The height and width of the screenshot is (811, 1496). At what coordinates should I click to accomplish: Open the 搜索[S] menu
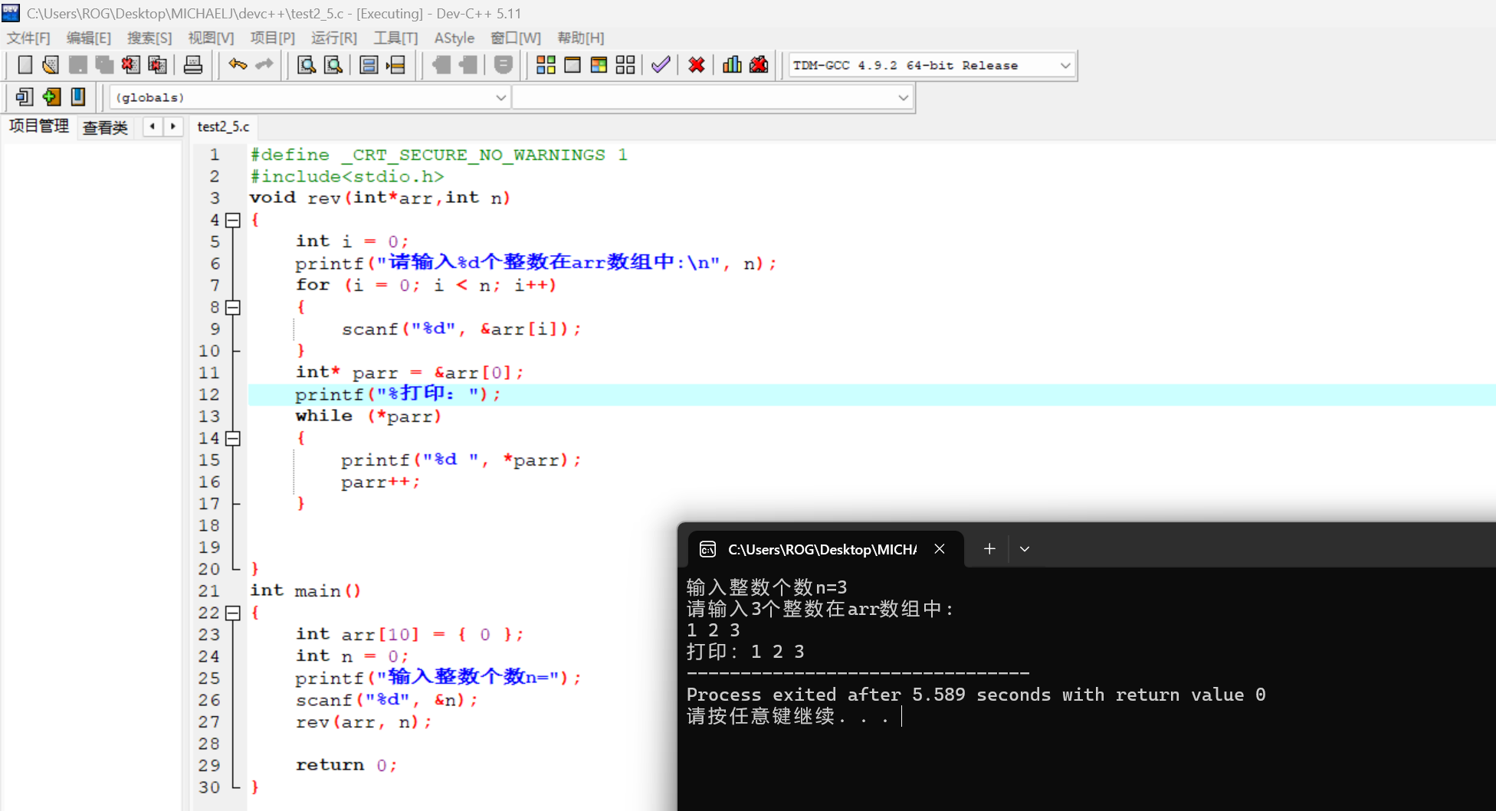coord(149,38)
